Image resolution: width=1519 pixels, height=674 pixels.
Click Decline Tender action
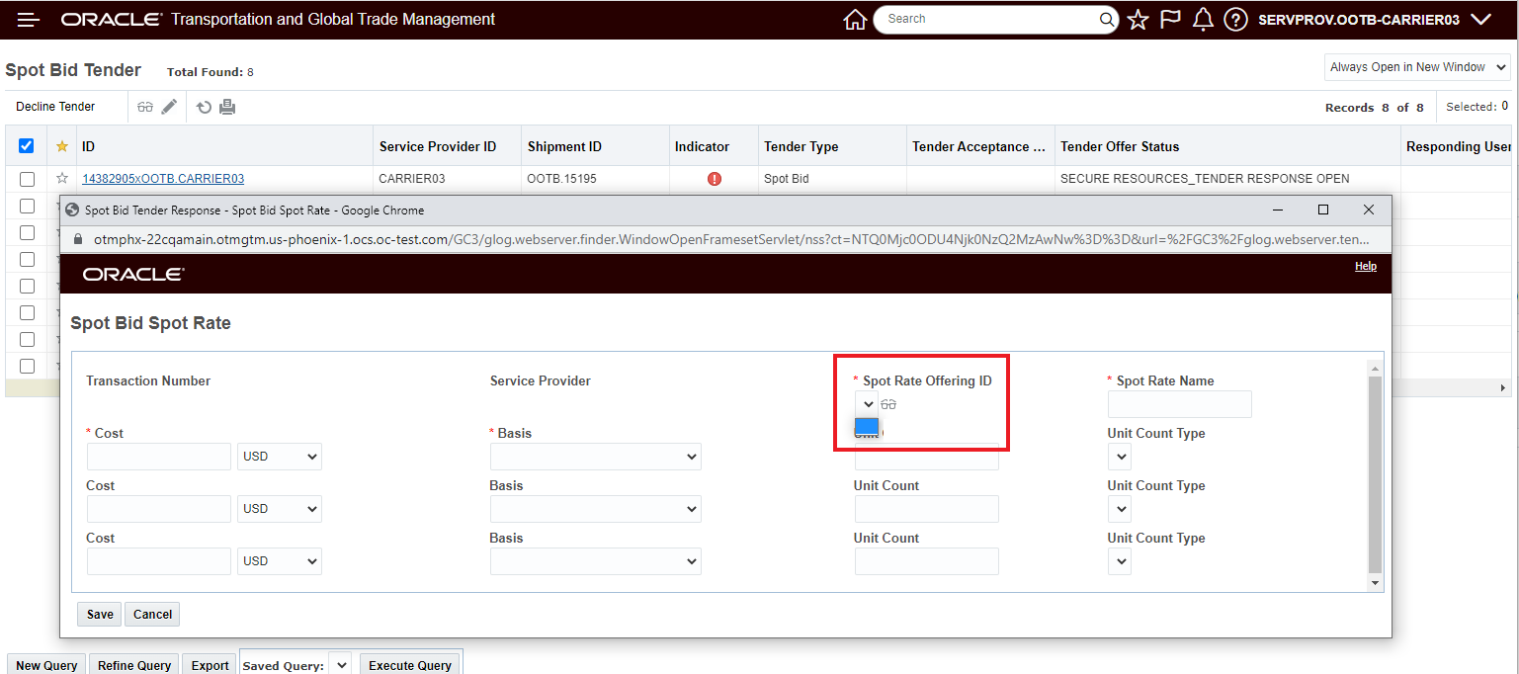click(x=55, y=107)
